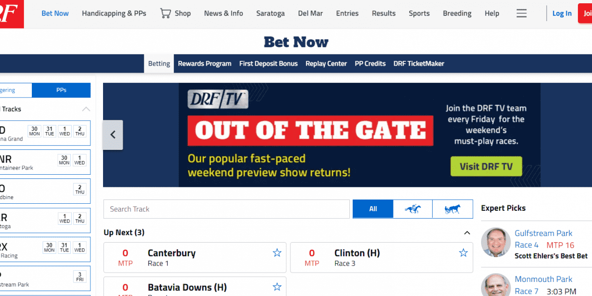Open the Sports menu item

click(419, 13)
